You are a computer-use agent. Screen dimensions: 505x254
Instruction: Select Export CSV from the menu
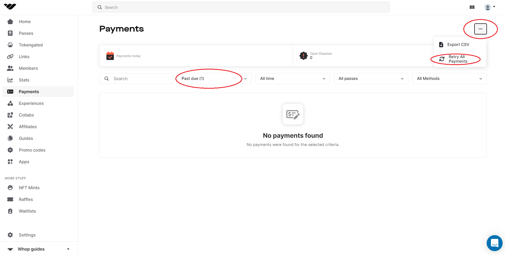coord(458,45)
